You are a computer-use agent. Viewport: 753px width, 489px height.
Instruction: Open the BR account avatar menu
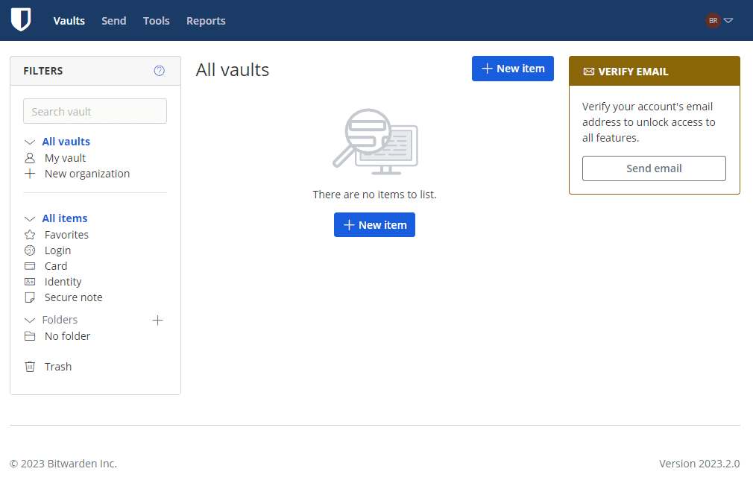713,20
